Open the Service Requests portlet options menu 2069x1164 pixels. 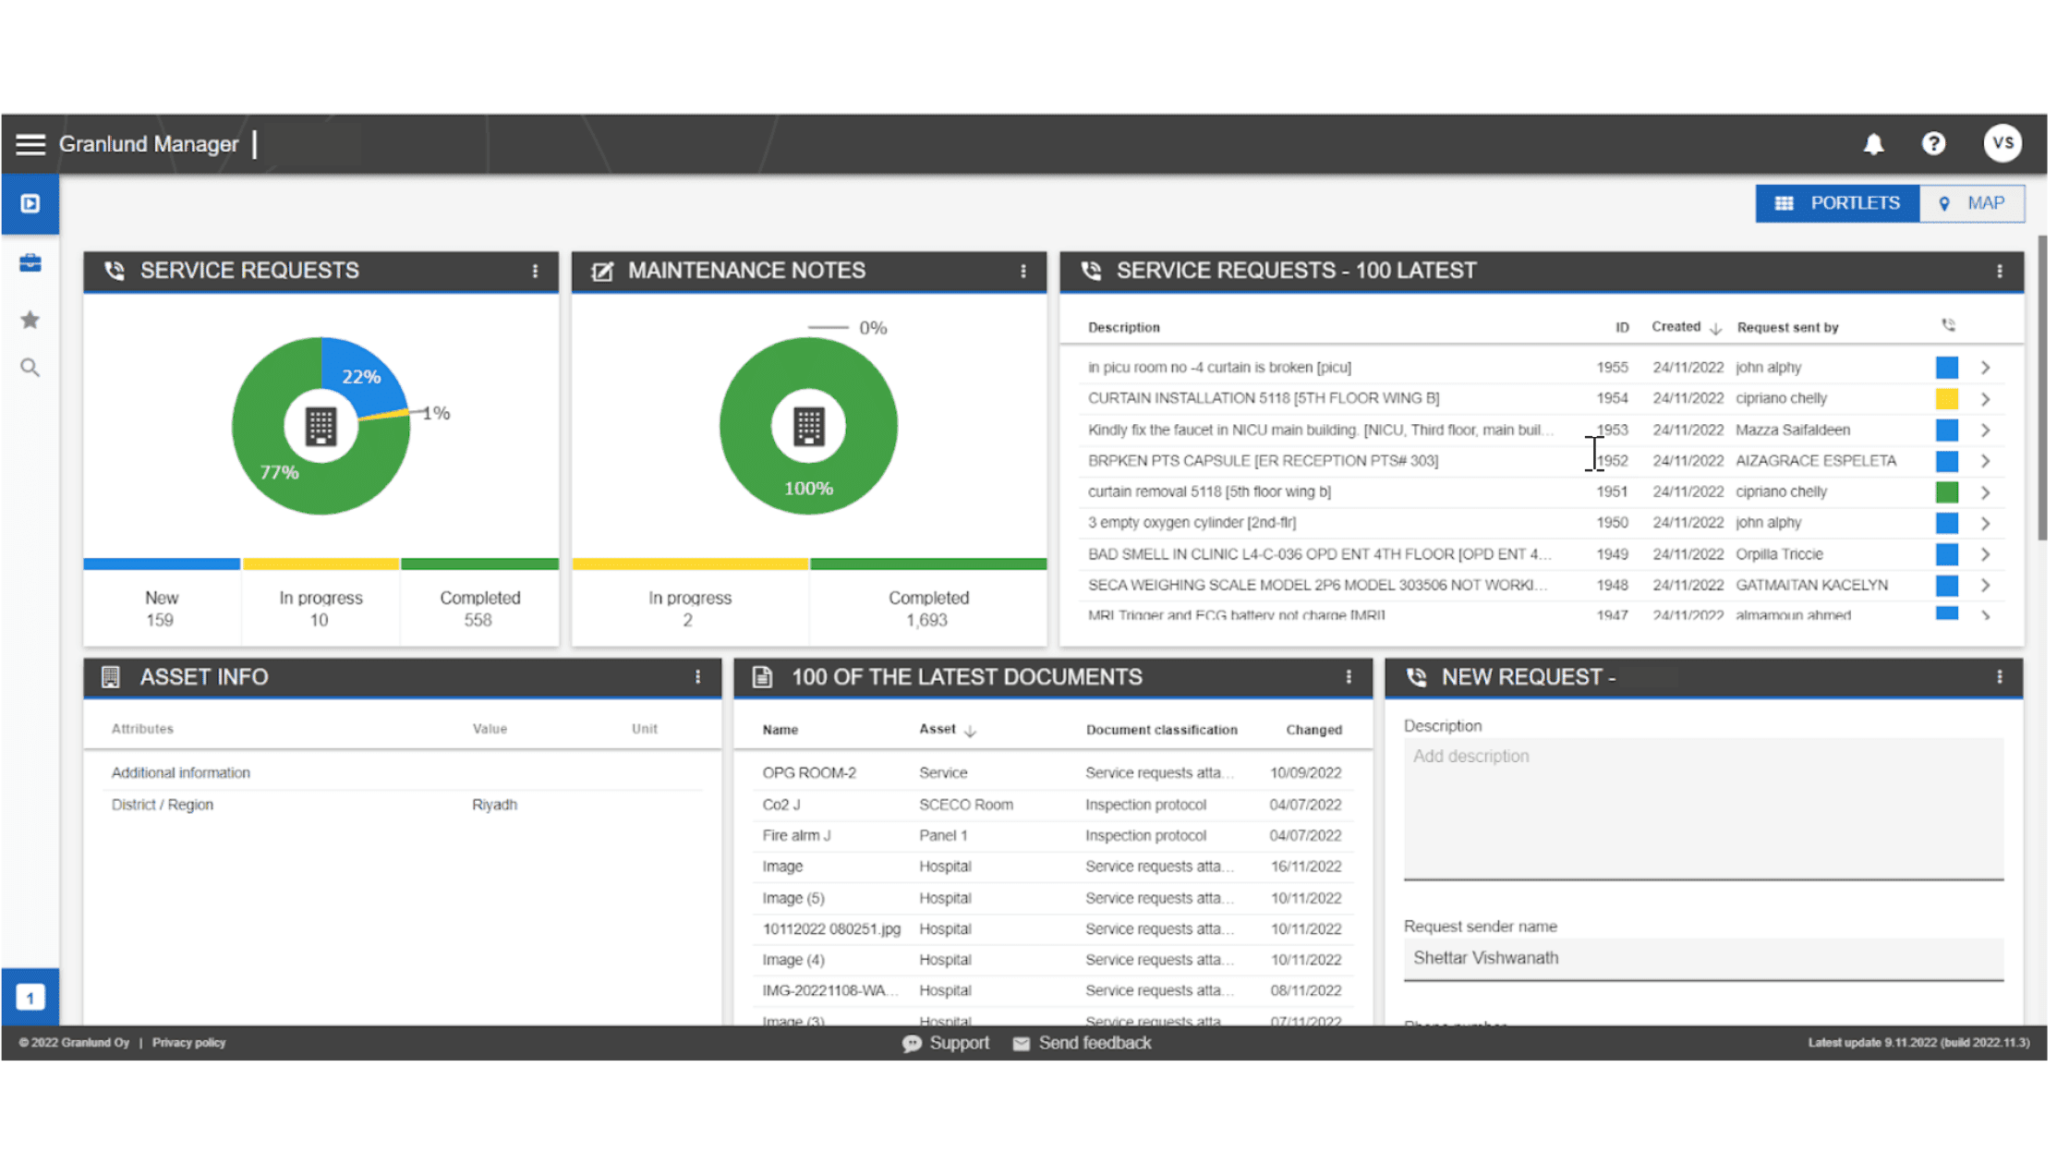coord(537,271)
